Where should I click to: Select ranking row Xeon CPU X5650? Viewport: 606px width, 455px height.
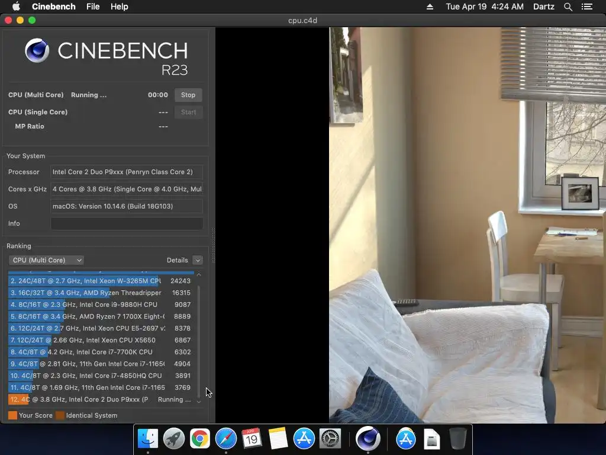101,340
